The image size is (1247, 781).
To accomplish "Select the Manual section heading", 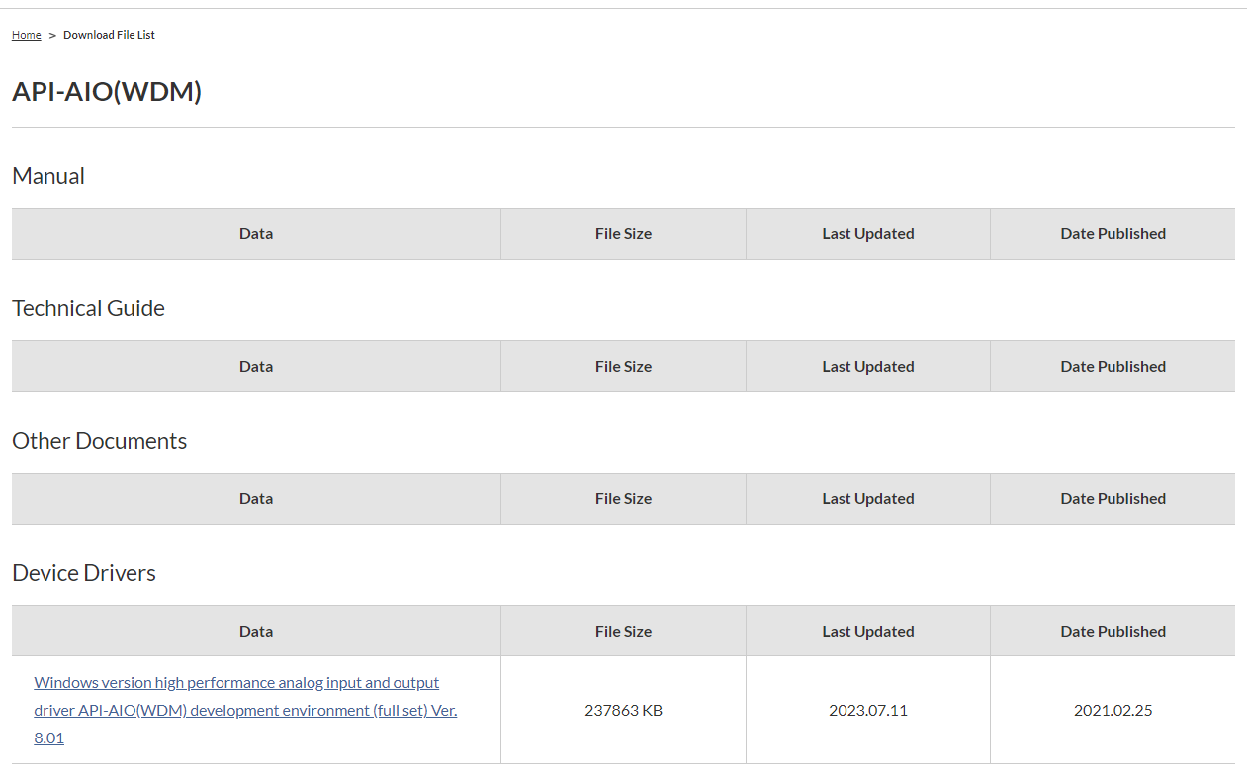I will (48, 176).
